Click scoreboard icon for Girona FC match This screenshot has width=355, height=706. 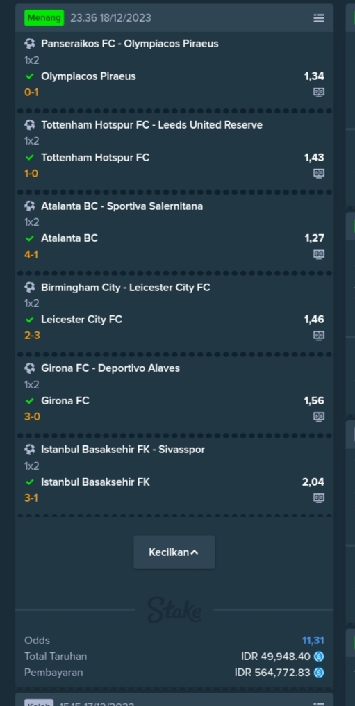pyautogui.click(x=319, y=416)
